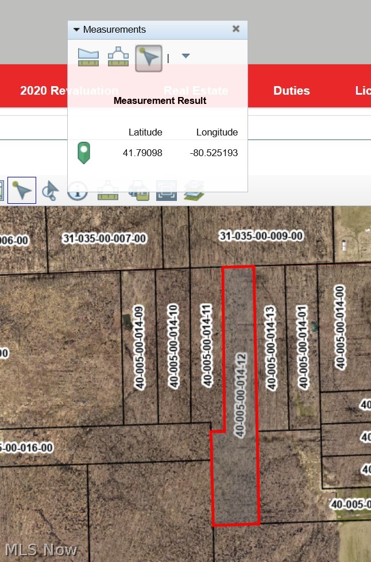Screen dimensions: 371x562
Task: Select parcel 40-005-00-014-01 on the map
Action: 303,347
